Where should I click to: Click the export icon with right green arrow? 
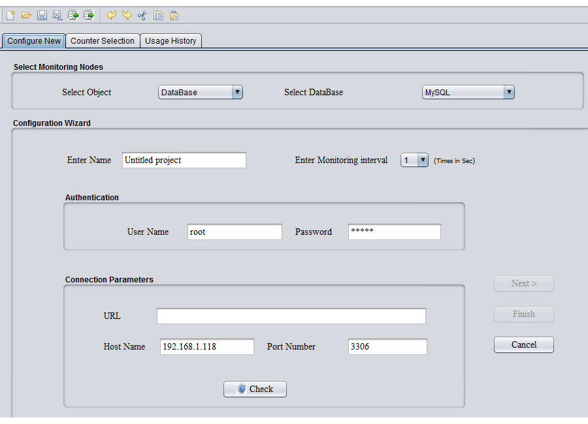pyautogui.click(x=89, y=15)
